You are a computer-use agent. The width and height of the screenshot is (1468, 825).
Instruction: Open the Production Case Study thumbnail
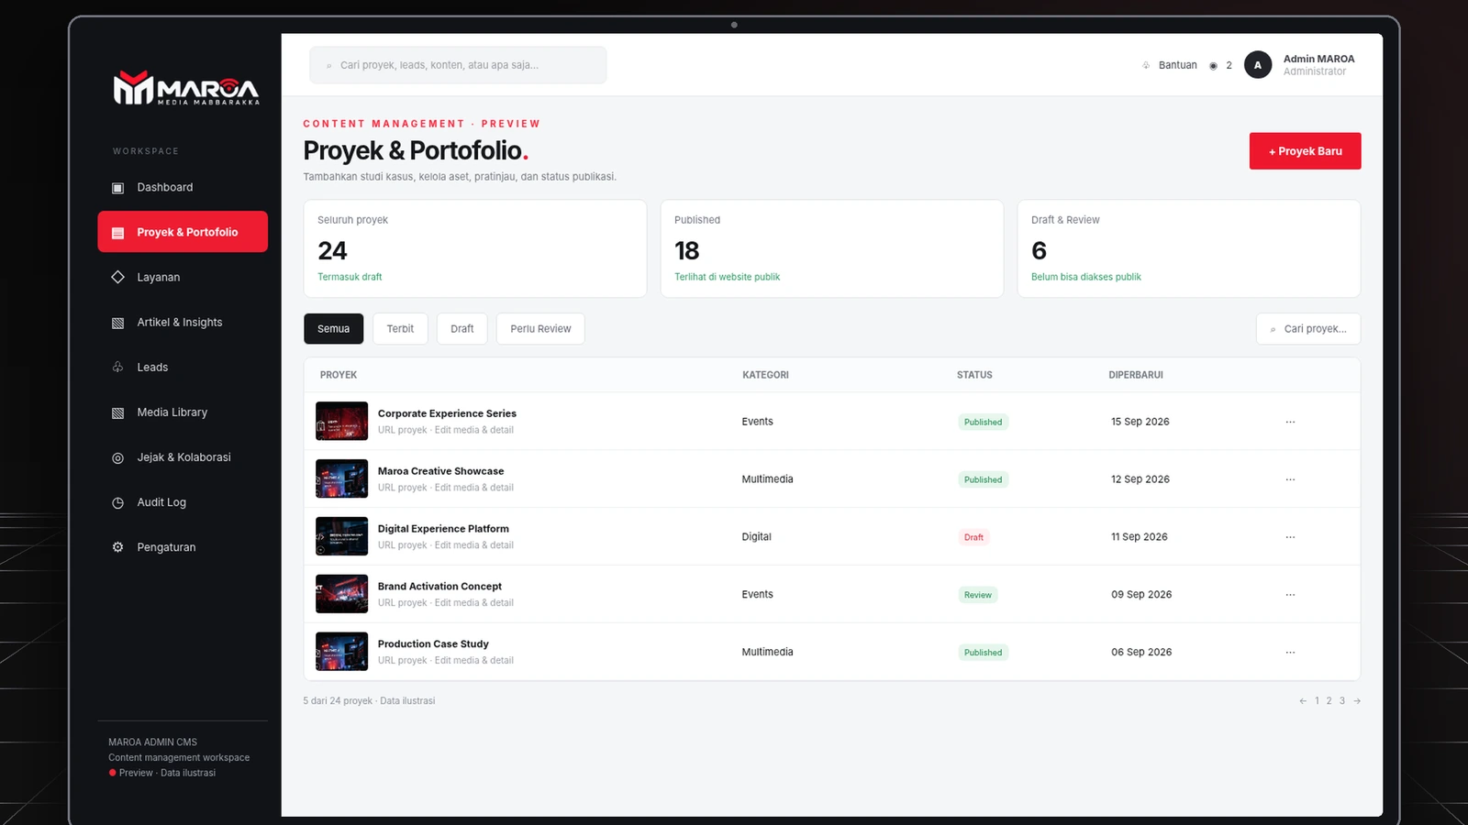(341, 653)
